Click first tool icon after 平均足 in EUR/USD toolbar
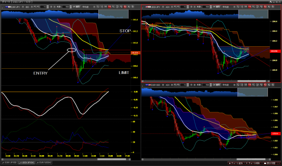This screenshot has width=282, height=166. point(238,85)
